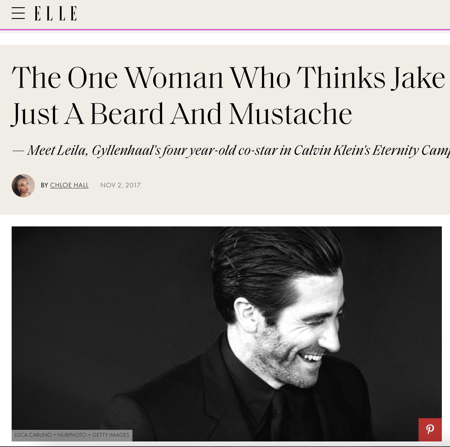Click the pink reading progress bar
The width and height of the screenshot is (450, 447).
point(225,29)
